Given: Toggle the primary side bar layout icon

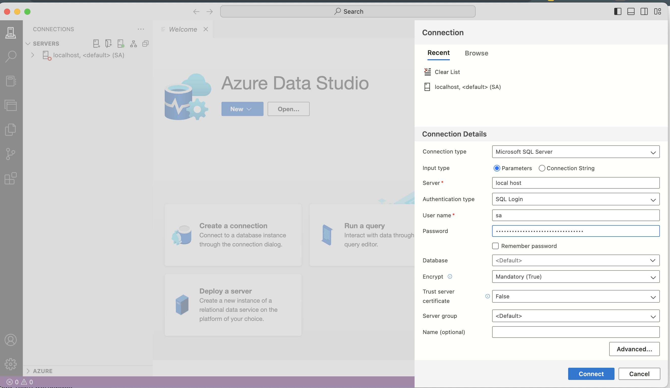Looking at the screenshot, I should [x=618, y=11].
